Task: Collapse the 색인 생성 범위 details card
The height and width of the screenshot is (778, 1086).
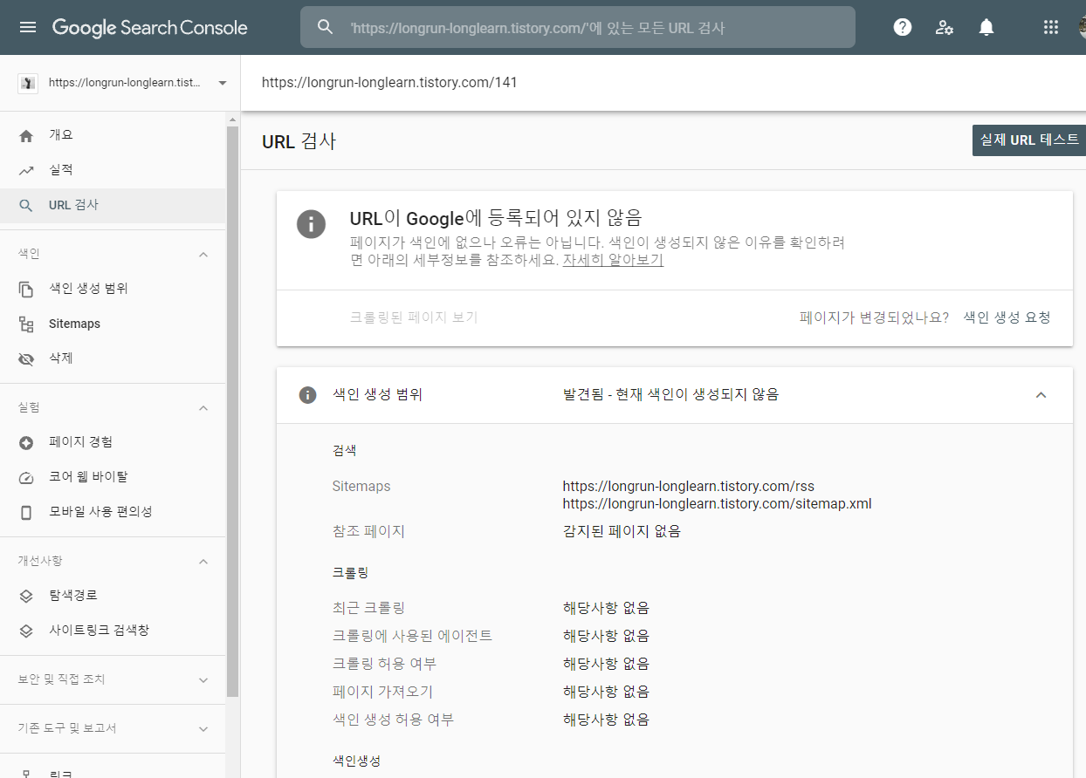Action: tap(1041, 394)
